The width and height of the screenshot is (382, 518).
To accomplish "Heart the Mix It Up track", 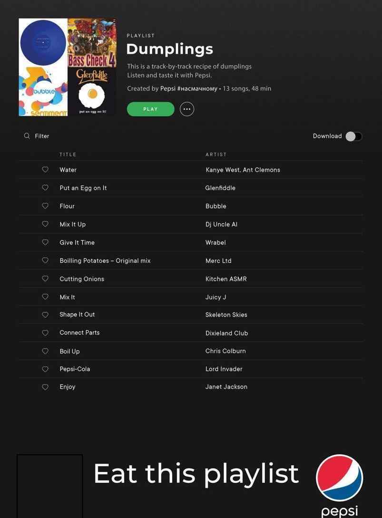I will pyautogui.click(x=45, y=224).
